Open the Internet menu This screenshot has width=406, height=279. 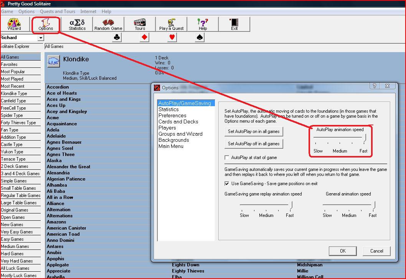click(x=88, y=11)
